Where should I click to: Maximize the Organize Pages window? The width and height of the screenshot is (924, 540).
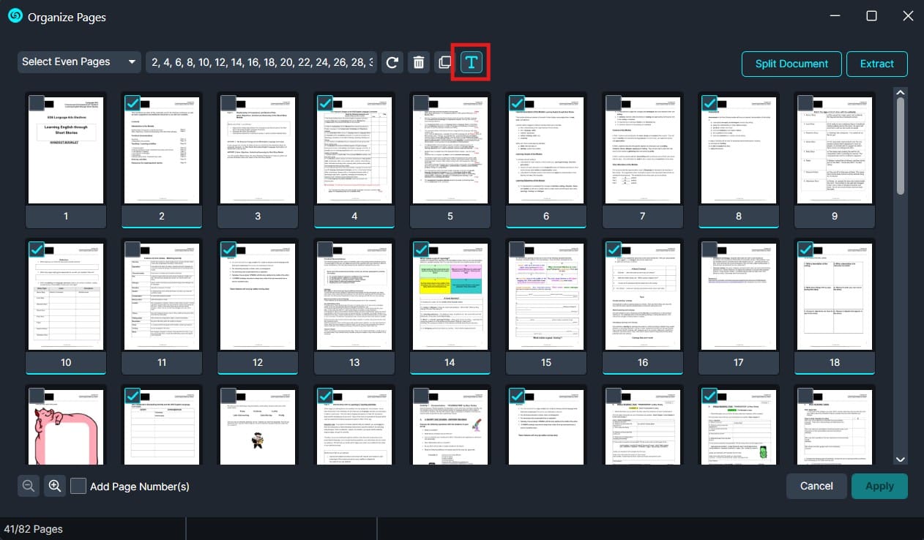pyautogui.click(x=871, y=16)
